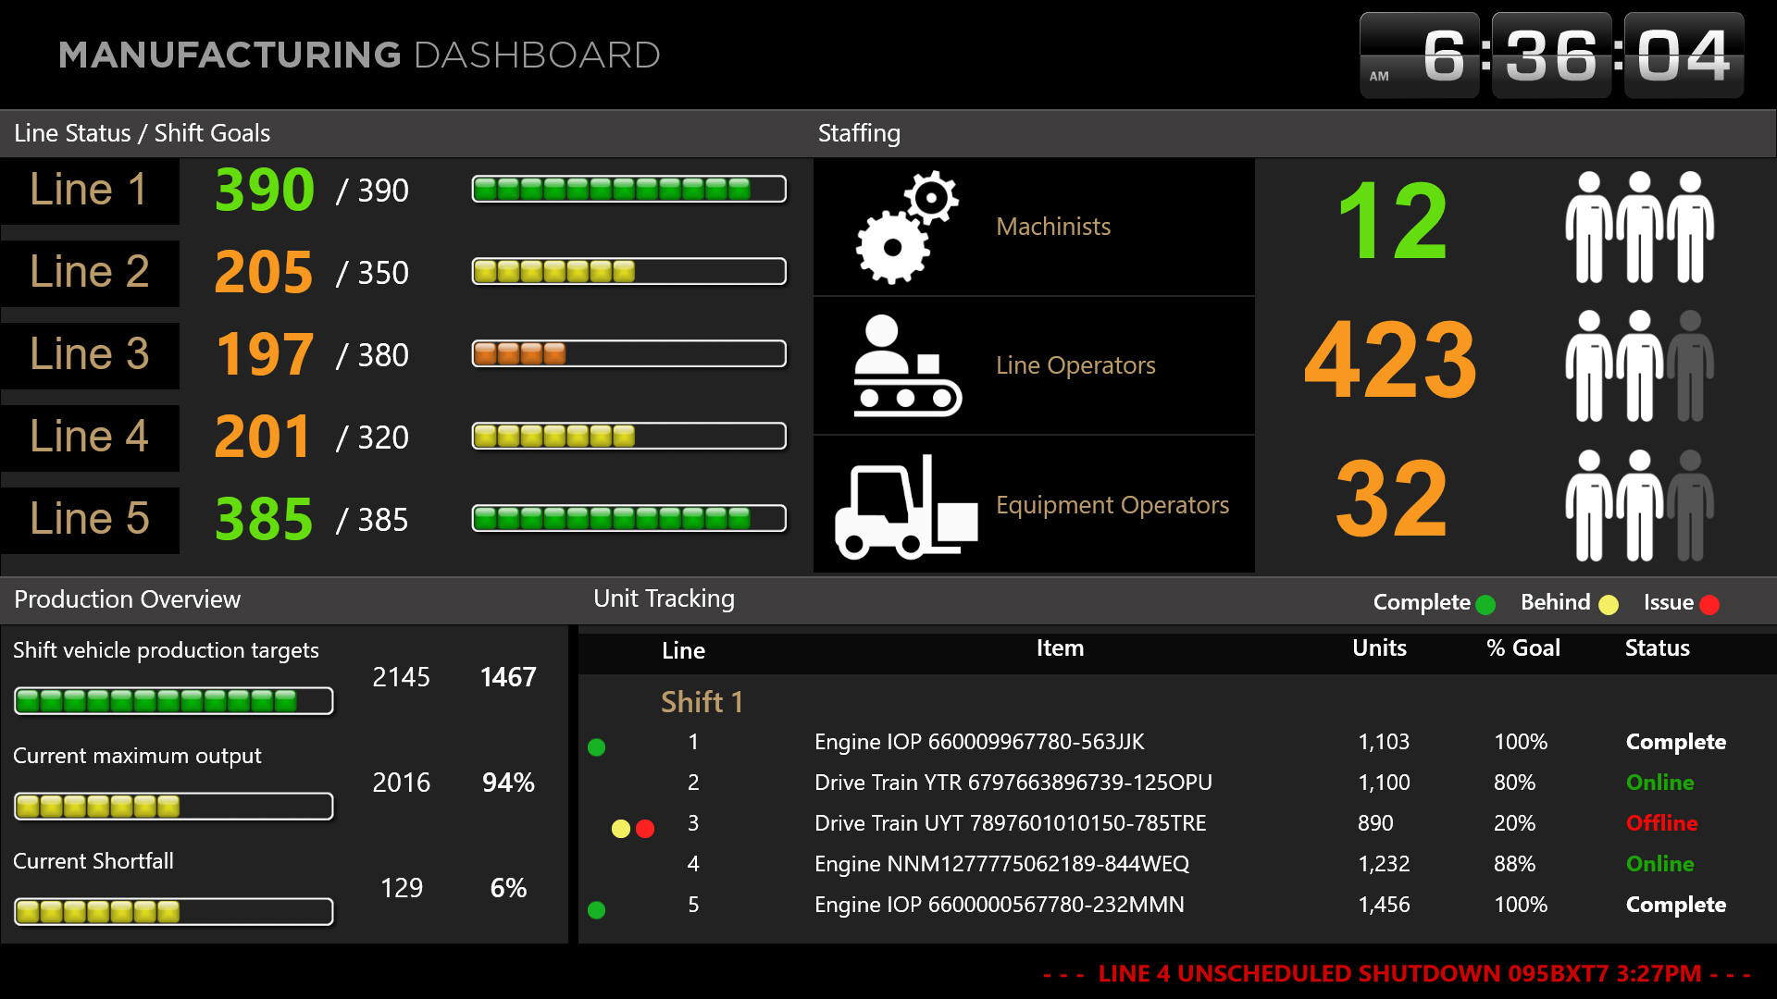Click the Equipment Operators staffing people icon

pyautogui.click(x=1639, y=506)
